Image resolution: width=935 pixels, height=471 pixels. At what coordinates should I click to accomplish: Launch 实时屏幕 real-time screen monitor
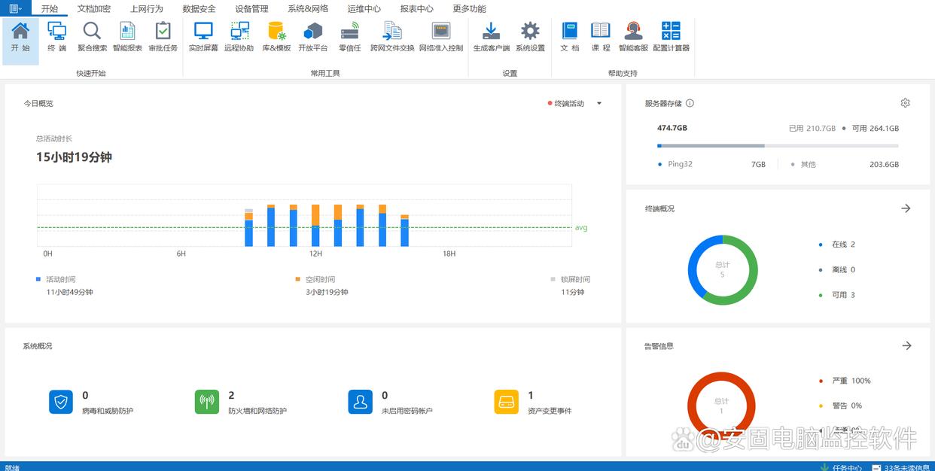[x=203, y=36]
